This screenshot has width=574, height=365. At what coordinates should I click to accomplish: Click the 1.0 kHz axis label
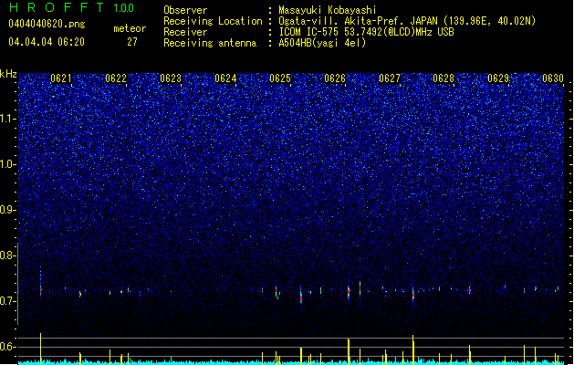click(8, 164)
